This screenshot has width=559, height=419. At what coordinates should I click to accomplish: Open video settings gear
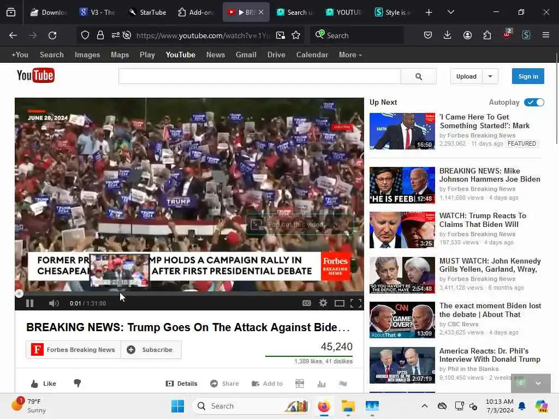tap(323, 303)
